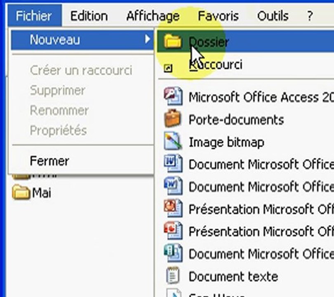Click the first Word document icon
This screenshot has width=334, height=297.
tap(173, 164)
